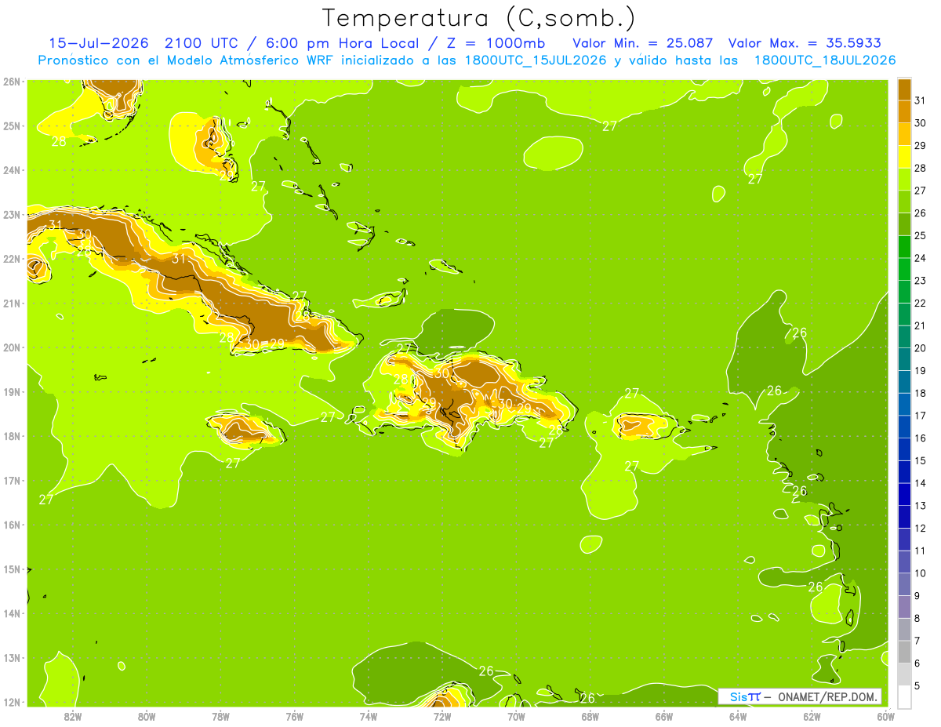
Task: Pick the teal swatch between 19 and 20
Action: pos(904,359)
